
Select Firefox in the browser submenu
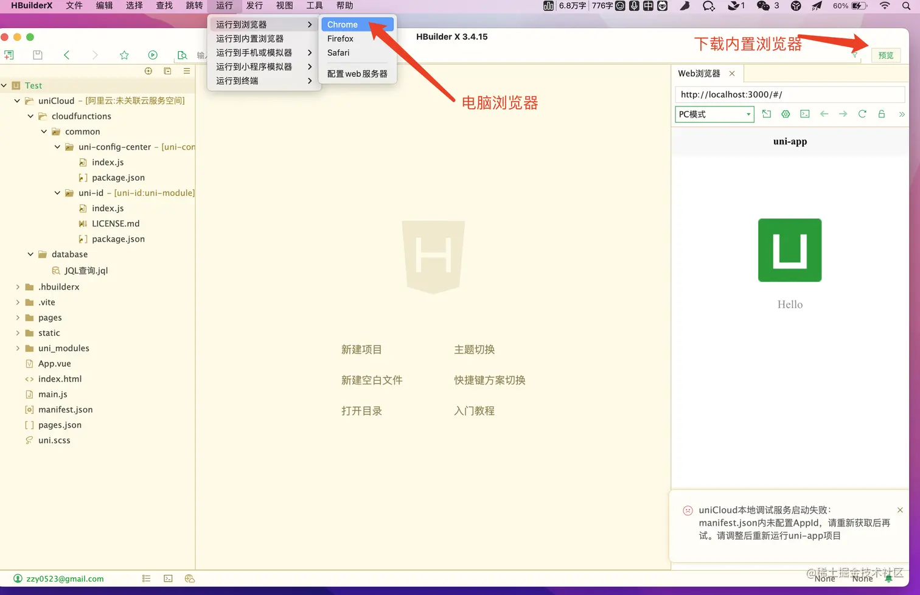(357, 38)
